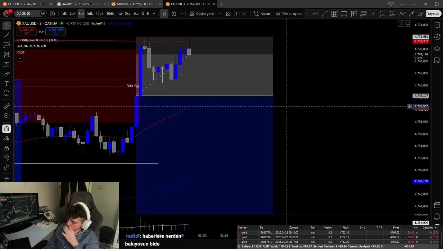443x249 pixels.
Task: Click the user profile avatar
Action: pos(7,13)
